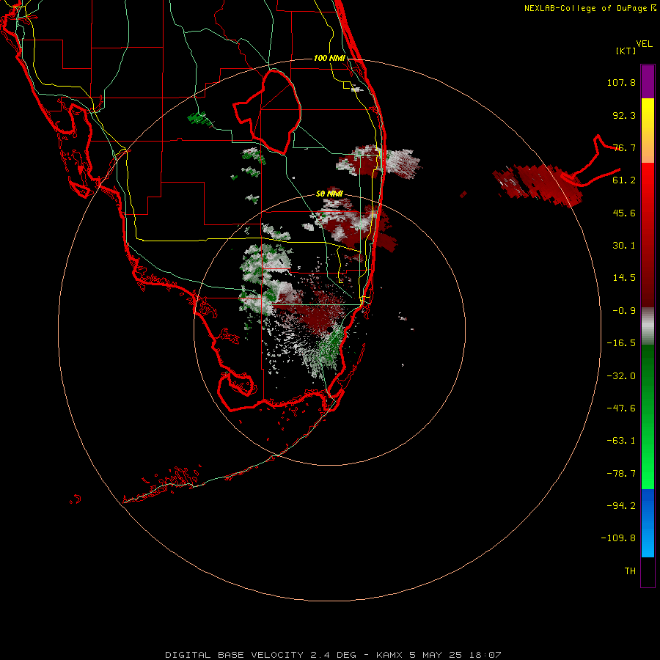Screen dimensions: 660x660
Task: Click the 2.4 DEG elevation text
Action: pos(334,655)
